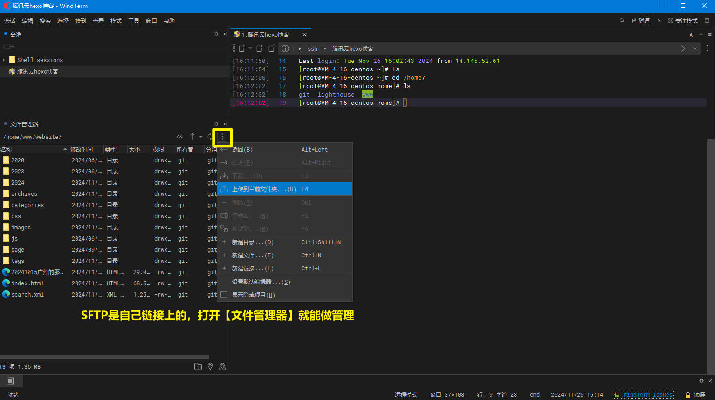The image size is (715, 400).
Task: Click the 锁屏 lock screen button
Action: [695, 395]
